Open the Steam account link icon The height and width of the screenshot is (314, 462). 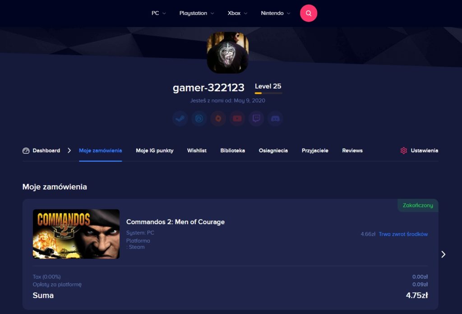coord(180,119)
